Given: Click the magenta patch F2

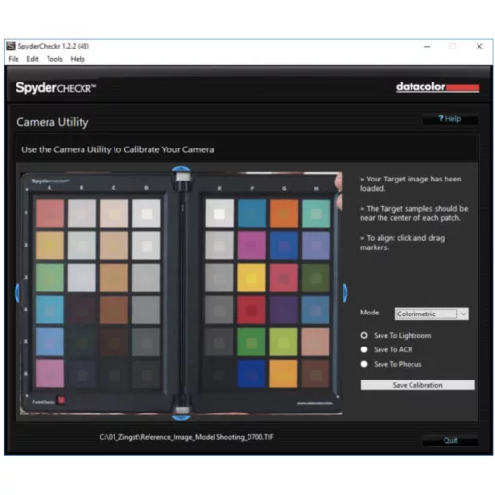Looking at the screenshot, I should tap(251, 246).
